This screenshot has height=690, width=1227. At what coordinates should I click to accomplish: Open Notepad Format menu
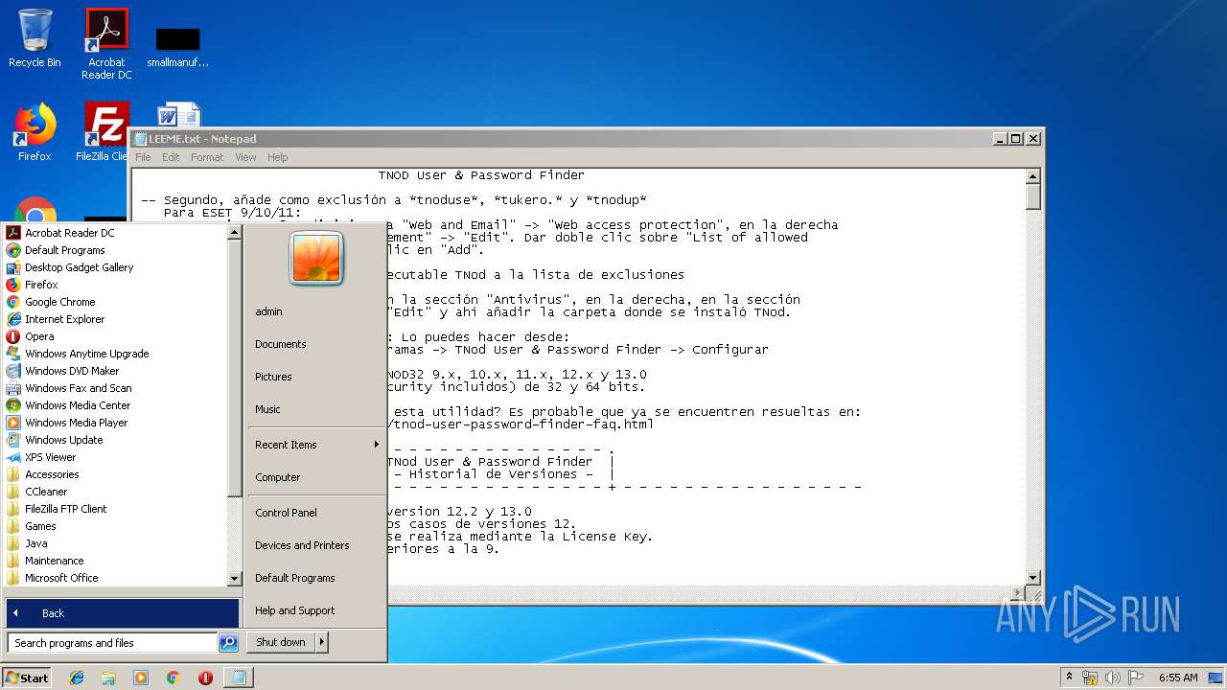[207, 157]
